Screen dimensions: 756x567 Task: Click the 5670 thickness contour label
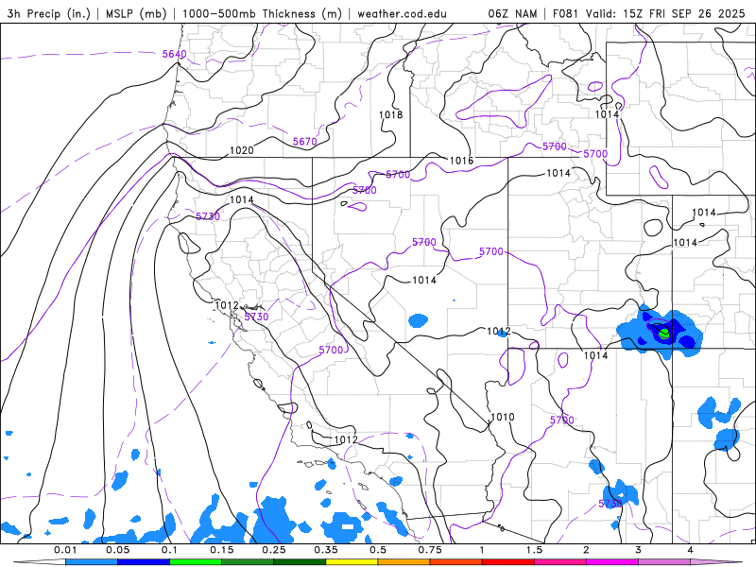tap(305, 142)
